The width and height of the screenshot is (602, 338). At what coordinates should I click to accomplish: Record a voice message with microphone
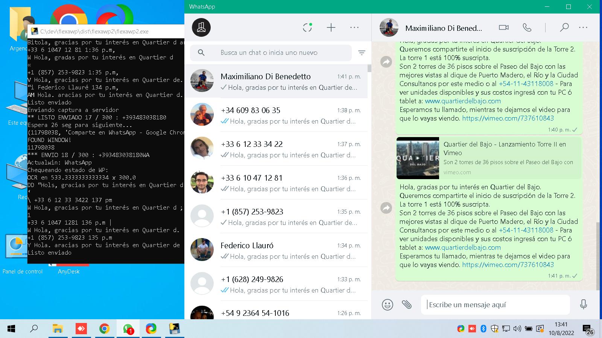(x=584, y=305)
